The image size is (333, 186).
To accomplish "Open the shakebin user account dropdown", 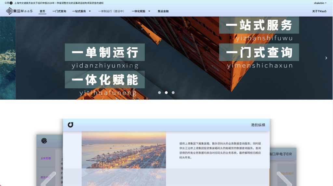I will pyautogui.click(x=320, y=3).
